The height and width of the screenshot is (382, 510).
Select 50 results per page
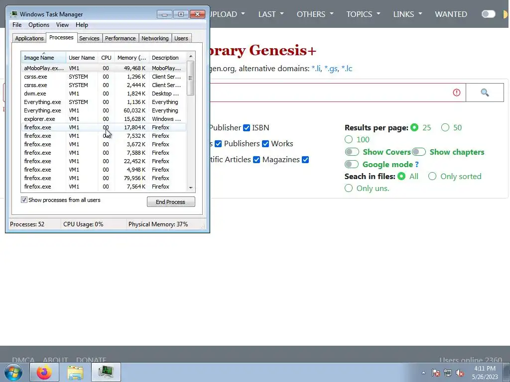tap(445, 128)
